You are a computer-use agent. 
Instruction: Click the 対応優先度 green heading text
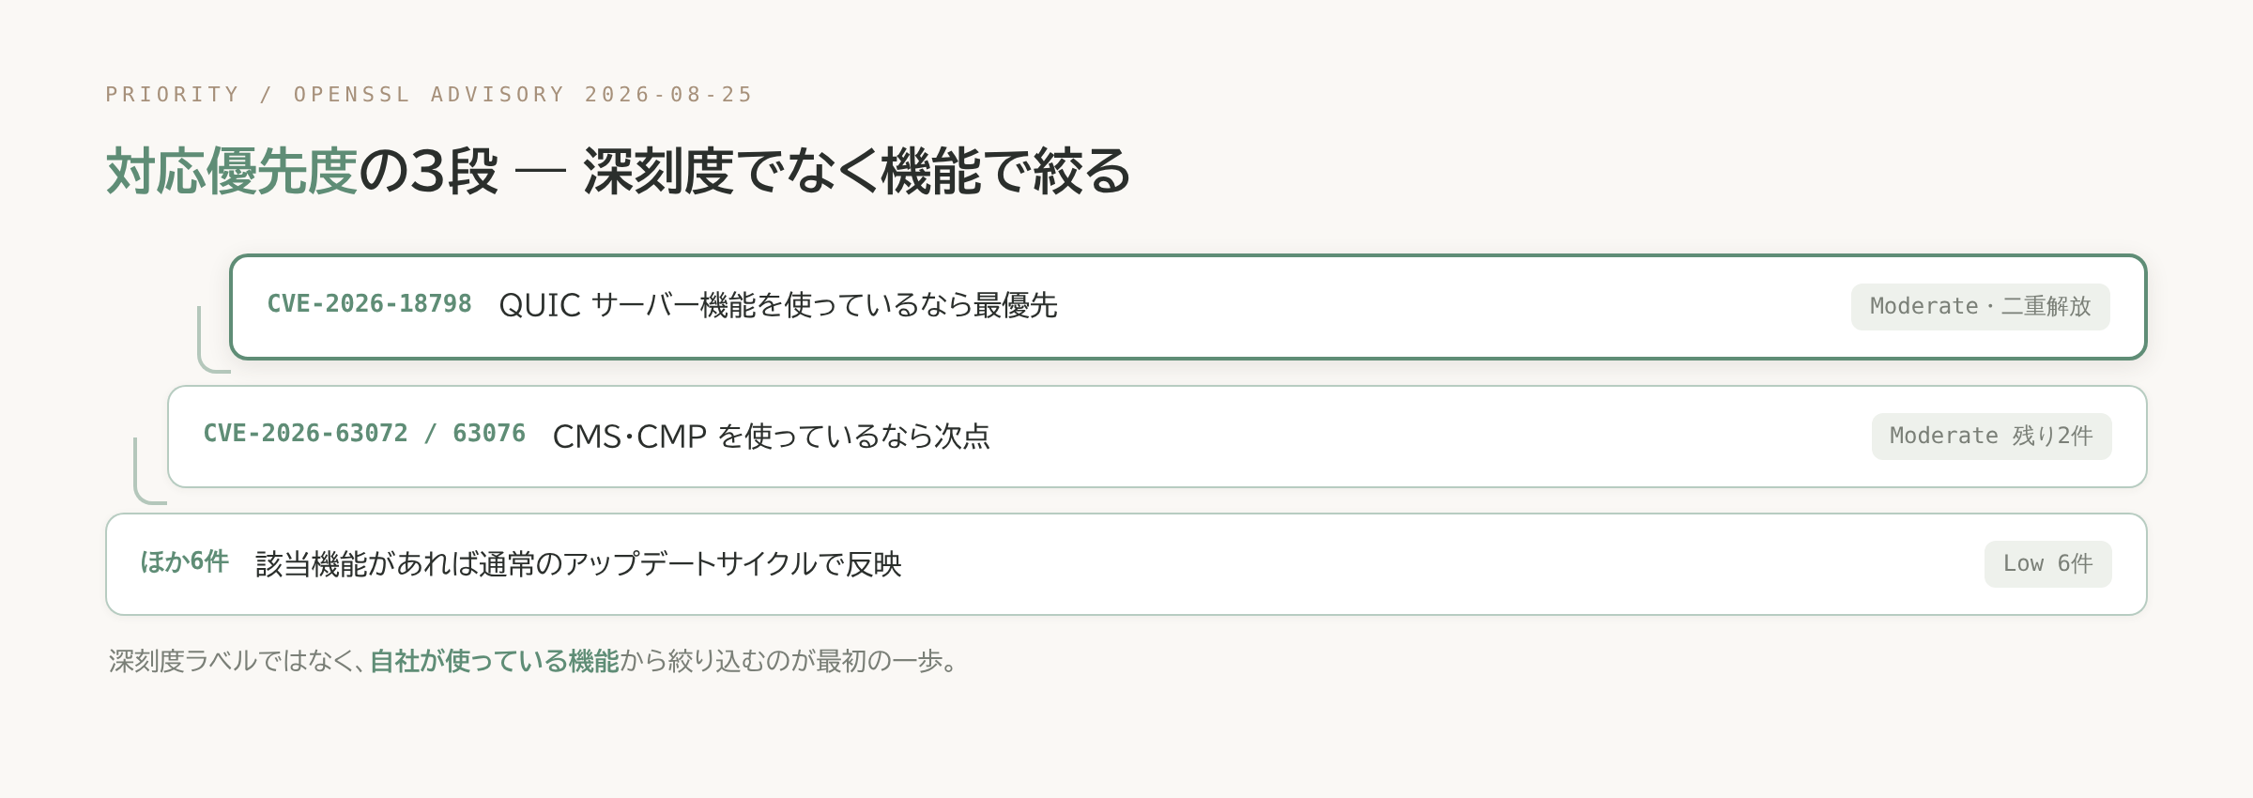(232, 171)
